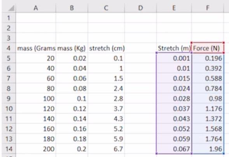Image resolution: width=229 pixels, height=157 pixels.
Task: Click the 'stretch (cm)' header cell
Action: (x=106, y=48)
